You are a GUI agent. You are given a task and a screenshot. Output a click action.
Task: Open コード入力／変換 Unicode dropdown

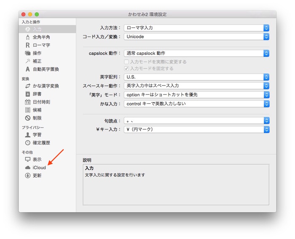tap(196, 37)
